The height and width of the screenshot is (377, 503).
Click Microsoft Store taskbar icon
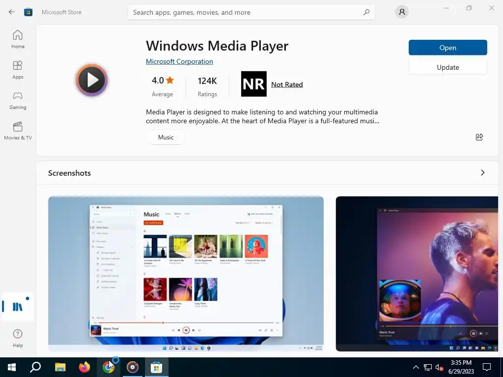point(157,367)
